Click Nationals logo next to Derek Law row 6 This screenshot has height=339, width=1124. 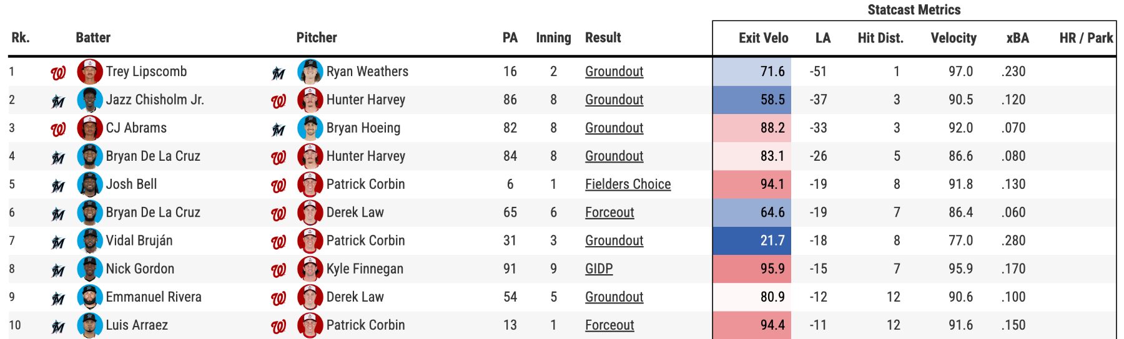click(x=279, y=214)
